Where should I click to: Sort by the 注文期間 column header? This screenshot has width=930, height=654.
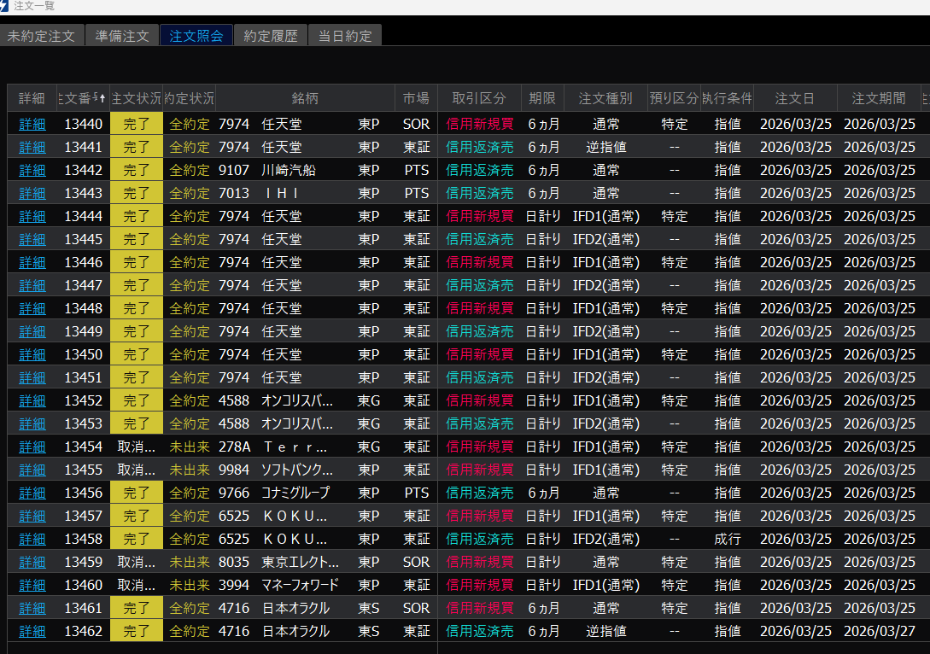click(x=878, y=98)
